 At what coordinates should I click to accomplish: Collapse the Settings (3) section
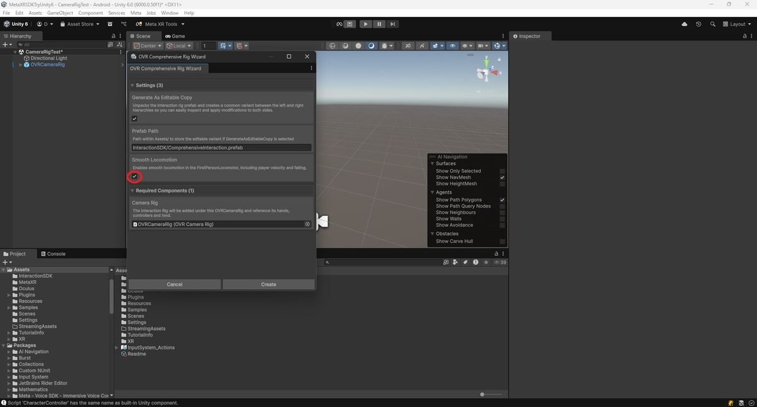click(x=150, y=85)
